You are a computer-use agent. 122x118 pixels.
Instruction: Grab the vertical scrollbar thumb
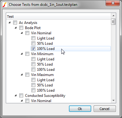point(113,21)
